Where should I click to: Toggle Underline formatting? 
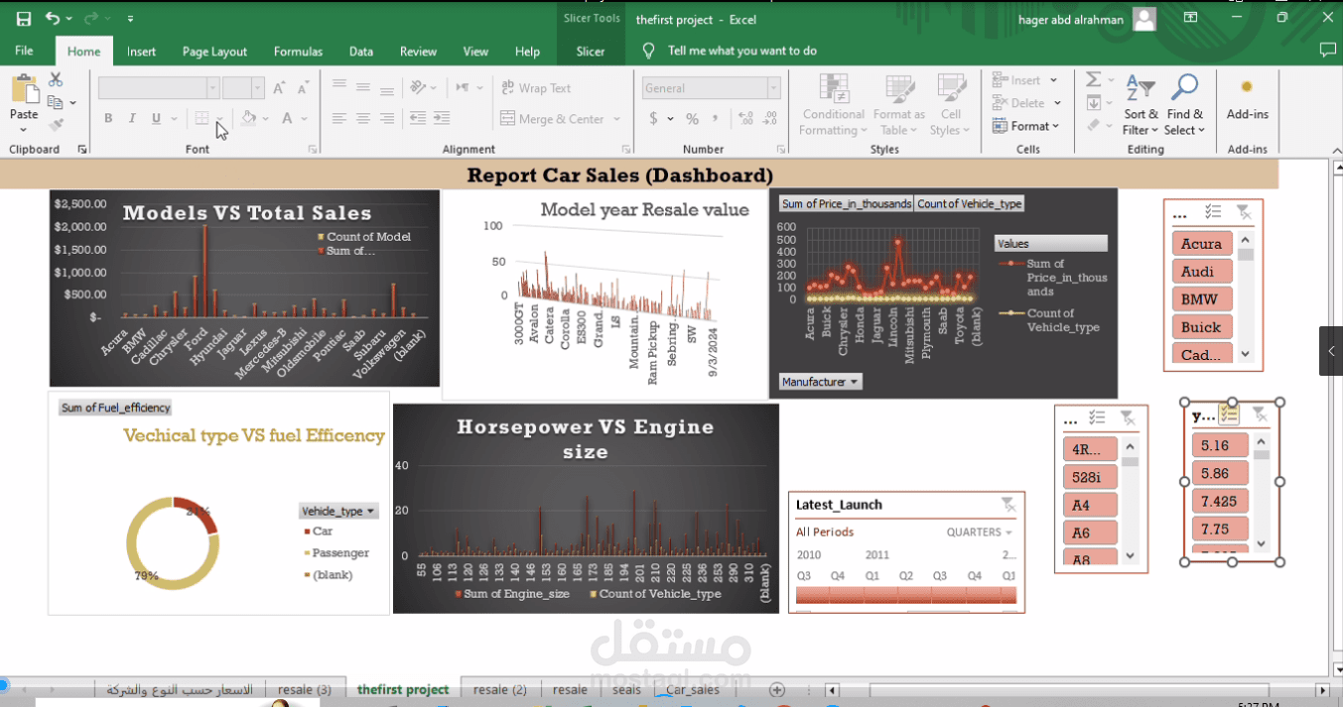tap(156, 119)
